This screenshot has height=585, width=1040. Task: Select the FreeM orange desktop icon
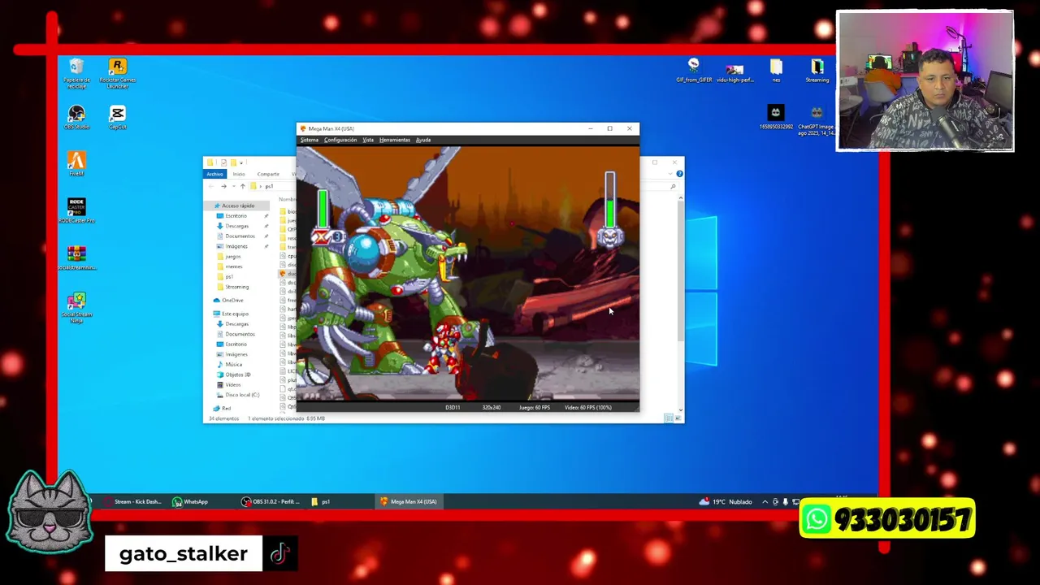tap(76, 164)
